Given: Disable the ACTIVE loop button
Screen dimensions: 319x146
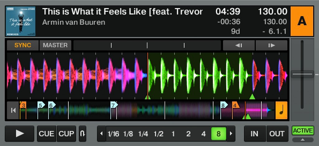Looking at the screenshot, I should pos(303,131).
